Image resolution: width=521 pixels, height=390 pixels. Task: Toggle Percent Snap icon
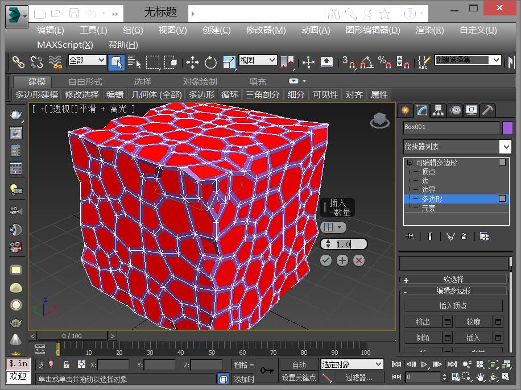384,62
